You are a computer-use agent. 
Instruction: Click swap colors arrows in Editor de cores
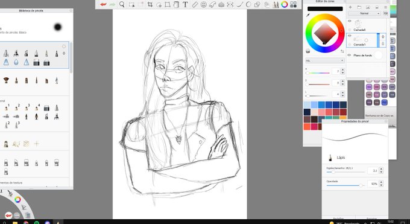click(x=342, y=51)
